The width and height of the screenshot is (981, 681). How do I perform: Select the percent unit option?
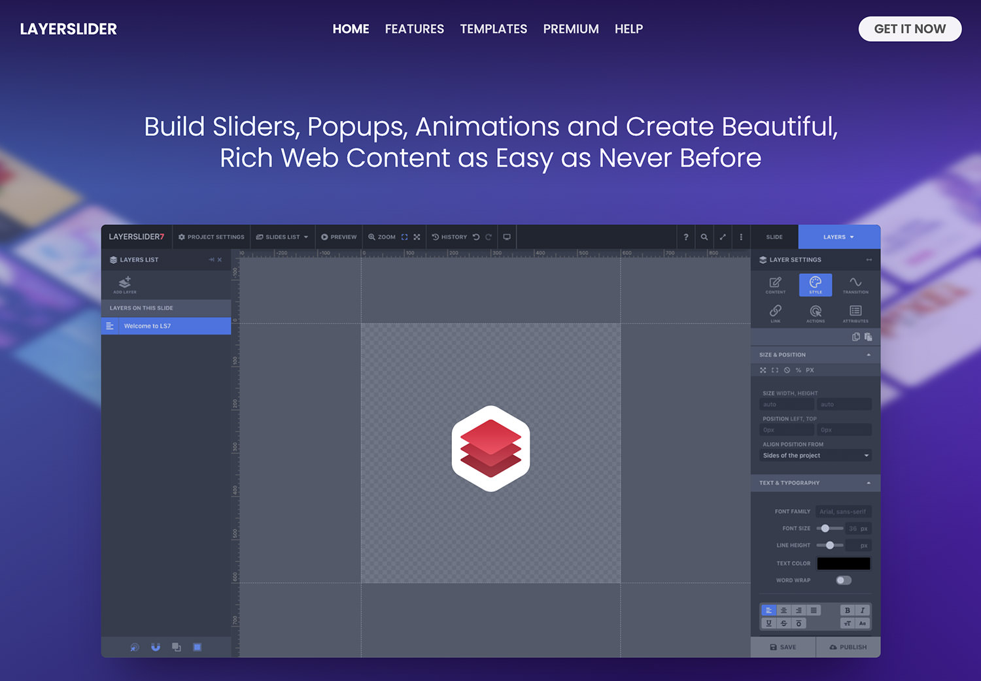(799, 370)
